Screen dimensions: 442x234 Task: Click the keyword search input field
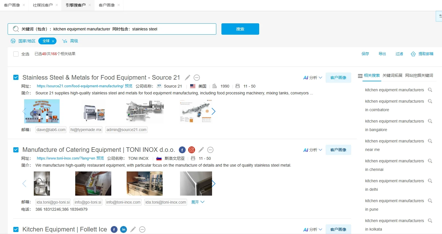coord(112,29)
